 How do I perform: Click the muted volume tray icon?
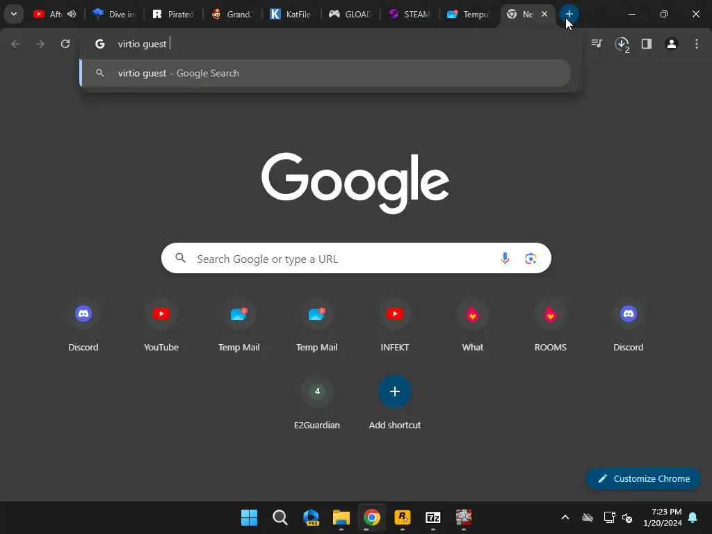coord(628,517)
